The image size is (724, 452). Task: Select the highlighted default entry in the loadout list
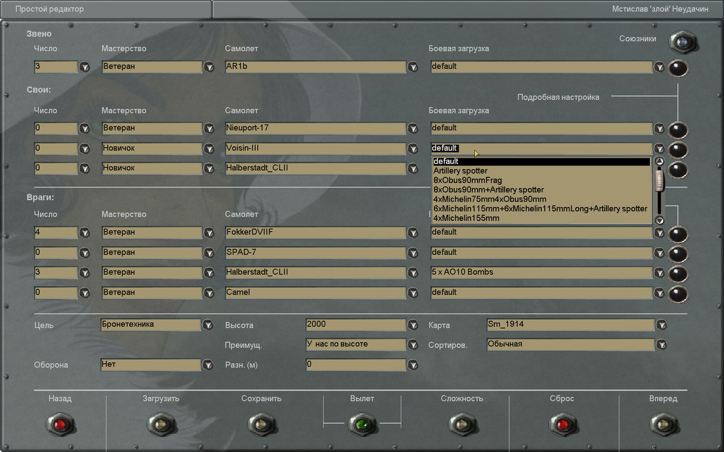tap(541, 162)
